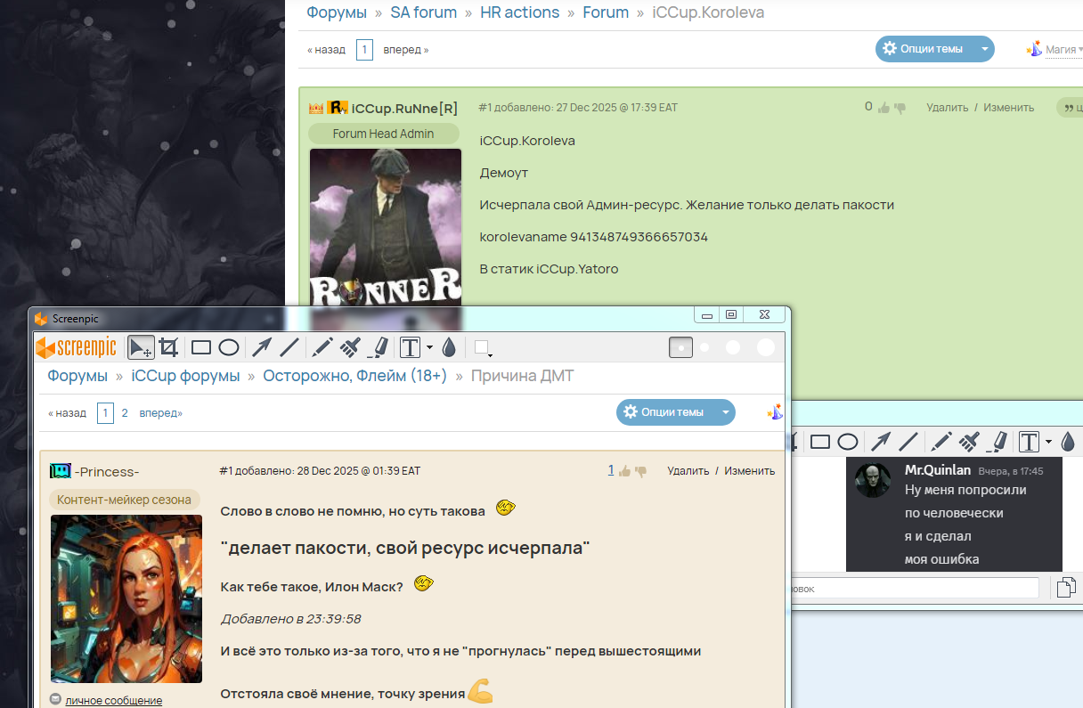Go to Форумы breadcrumb on iCCup.Koroleva page
The image size is (1083, 708).
(337, 12)
